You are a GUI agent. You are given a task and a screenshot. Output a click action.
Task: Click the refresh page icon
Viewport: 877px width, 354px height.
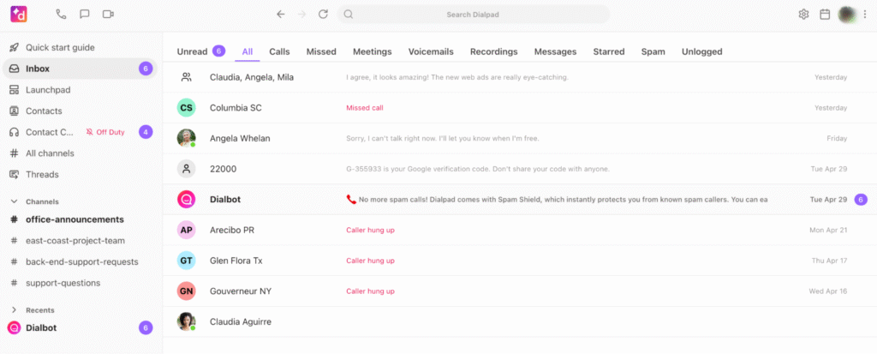pyautogui.click(x=323, y=15)
